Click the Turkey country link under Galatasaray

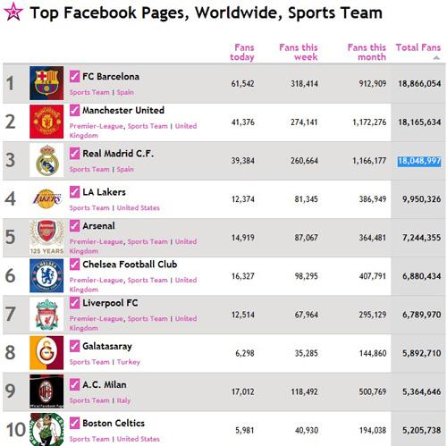129,362
